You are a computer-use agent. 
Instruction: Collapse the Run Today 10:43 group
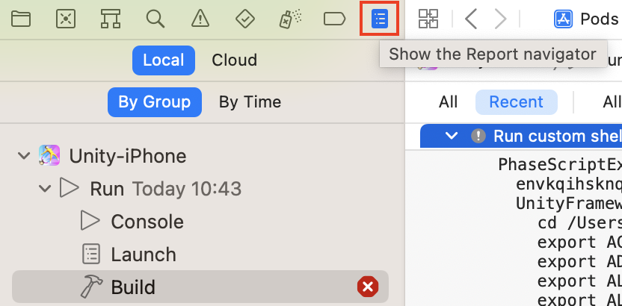tap(45, 189)
